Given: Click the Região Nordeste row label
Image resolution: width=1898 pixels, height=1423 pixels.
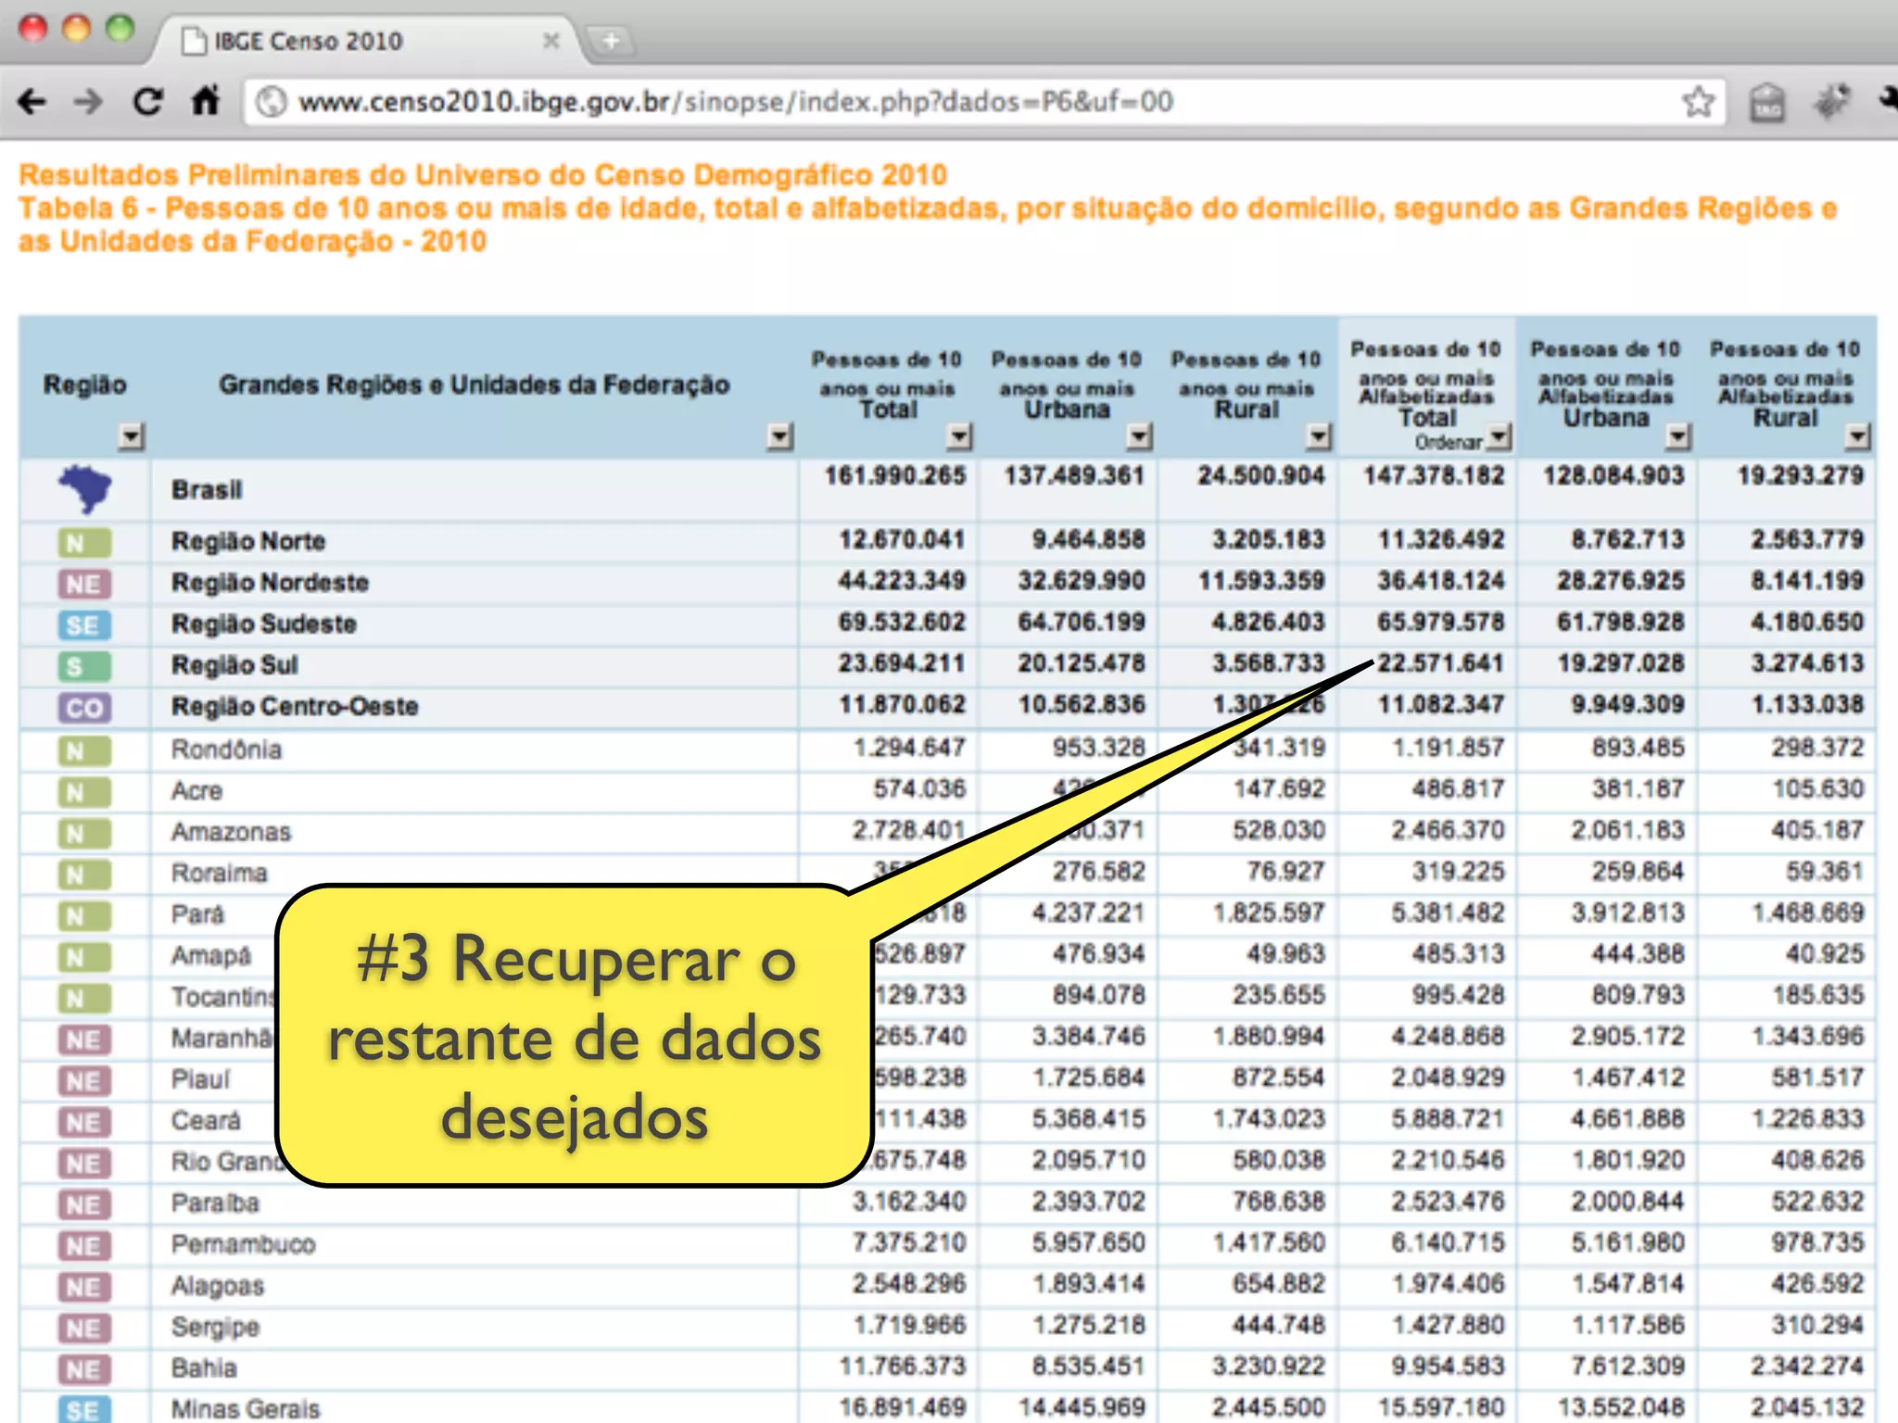Looking at the screenshot, I should (271, 584).
